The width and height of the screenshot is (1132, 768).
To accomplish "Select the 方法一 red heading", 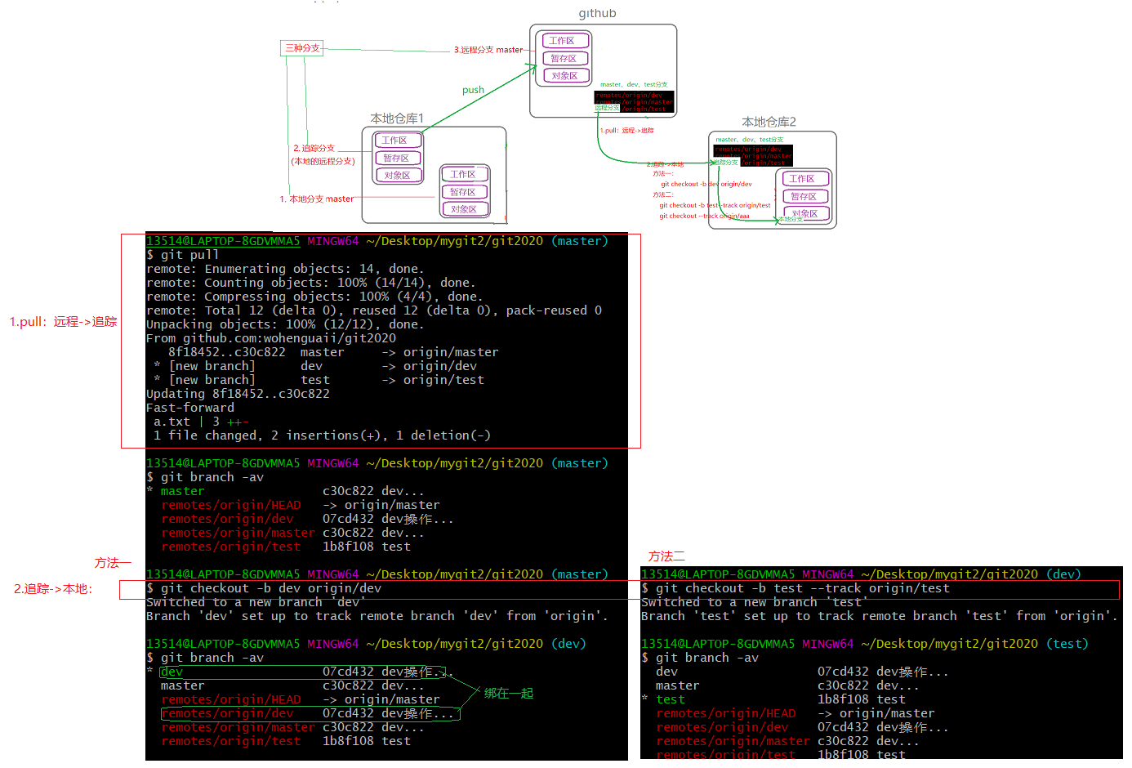I will pyautogui.click(x=113, y=563).
